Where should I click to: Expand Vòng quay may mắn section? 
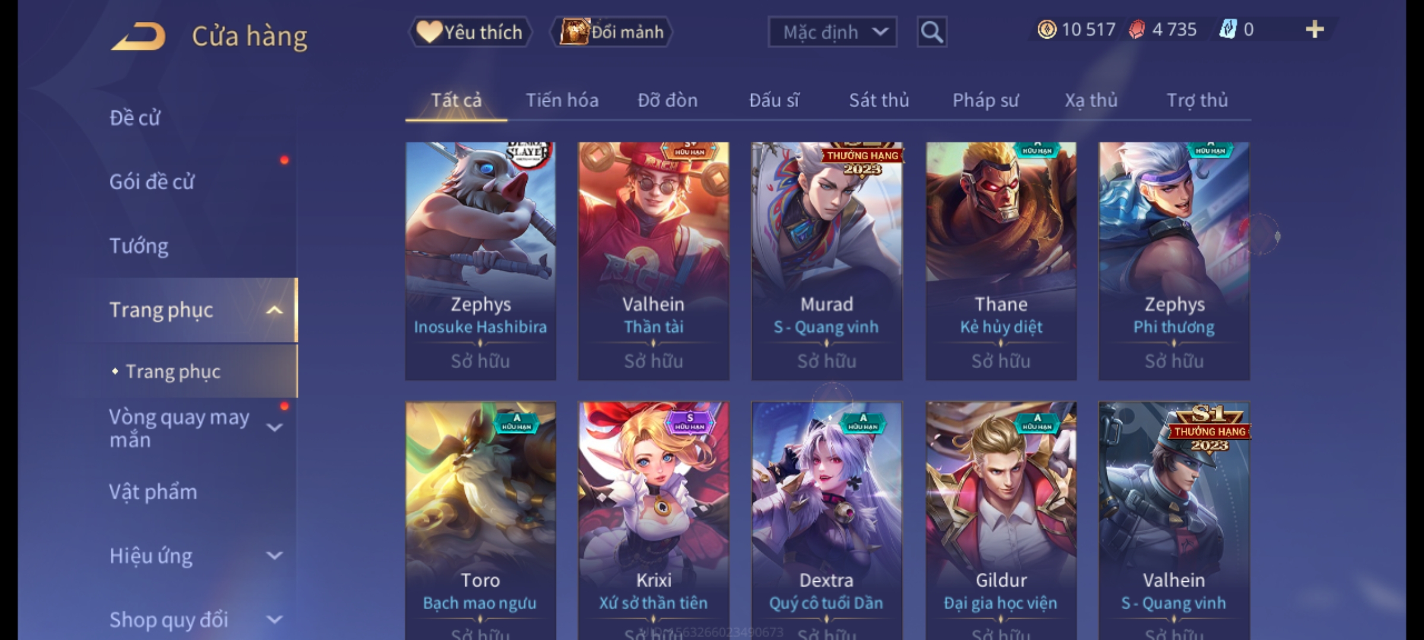point(274,427)
